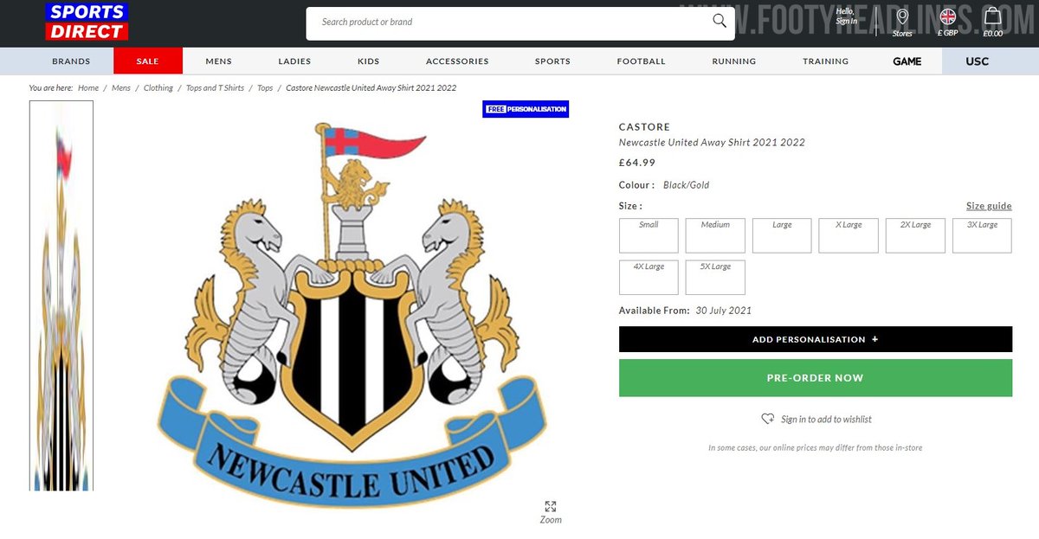Go to Tops and T Shirts breadcrumb

click(215, 88)
